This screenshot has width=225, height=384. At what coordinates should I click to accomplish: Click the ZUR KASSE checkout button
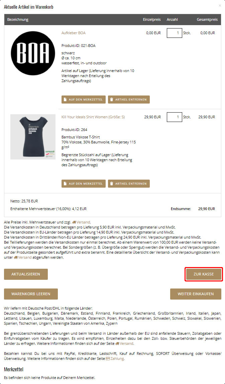204,274
